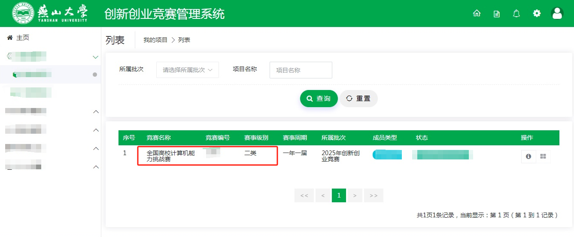This screenshot has width=574, height=237.
Task: Select page 1 in pagination
Action: pyautogui.click(x=339, y=195)
